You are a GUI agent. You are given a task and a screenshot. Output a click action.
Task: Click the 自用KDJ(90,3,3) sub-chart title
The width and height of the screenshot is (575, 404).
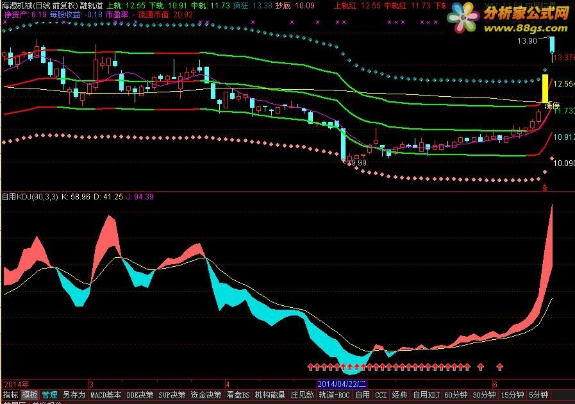click(29, 197)
